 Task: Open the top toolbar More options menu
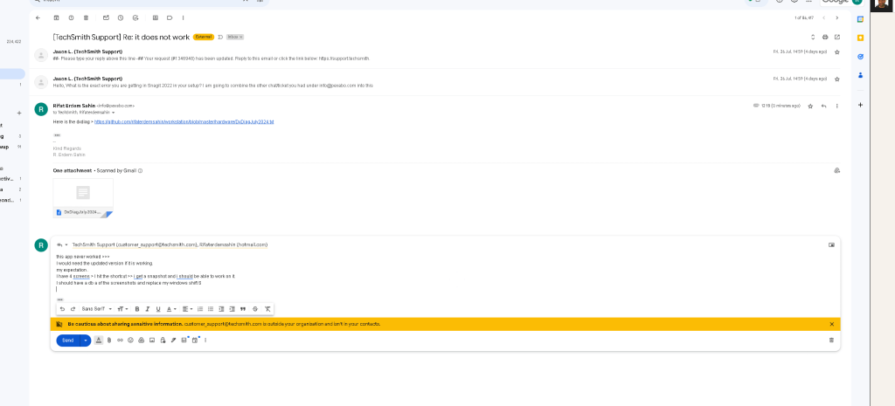[x=183, y=17]
